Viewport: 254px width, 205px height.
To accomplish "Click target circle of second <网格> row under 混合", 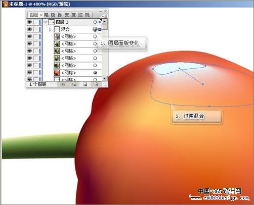I will click(x=95, y=44).
